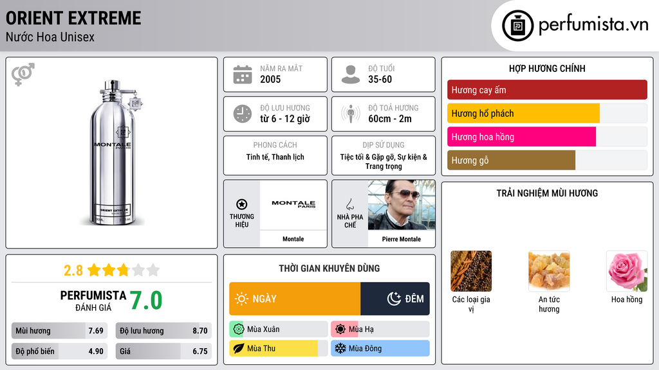Click the Mùa Xuân season chip
This screenshot has height=370, width=659.
(278, 330)
